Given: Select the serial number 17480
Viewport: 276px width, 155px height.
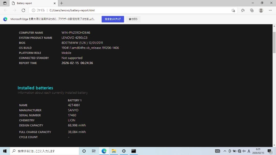Looking at the screenshot, I should tap(72, 115).
